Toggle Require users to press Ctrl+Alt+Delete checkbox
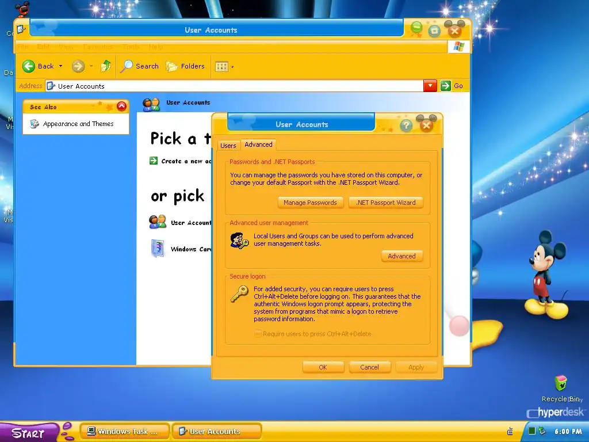This screenshot has height=442, width=589. 258,334
